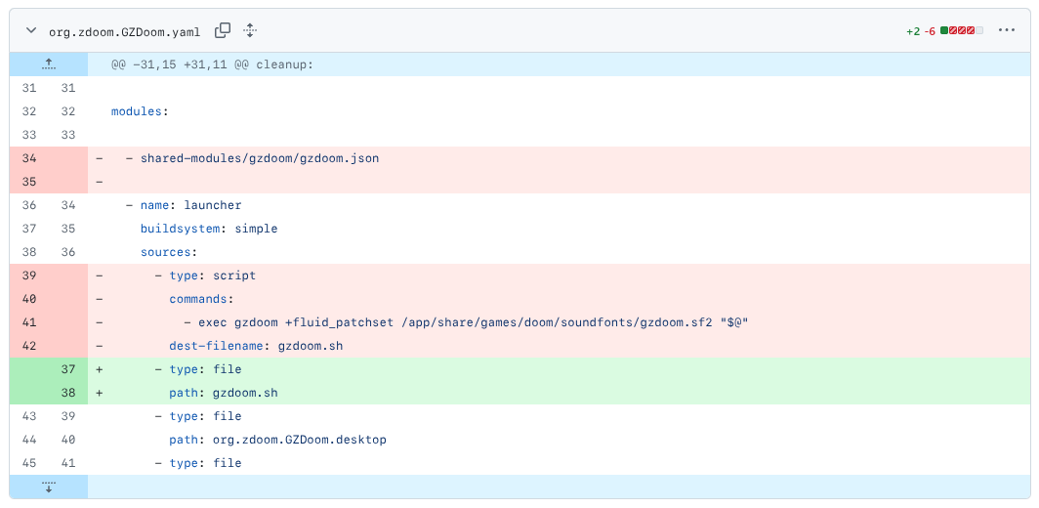
Task: Click the diffstat colored blocks indicator
Action: [x=962, y=30]
